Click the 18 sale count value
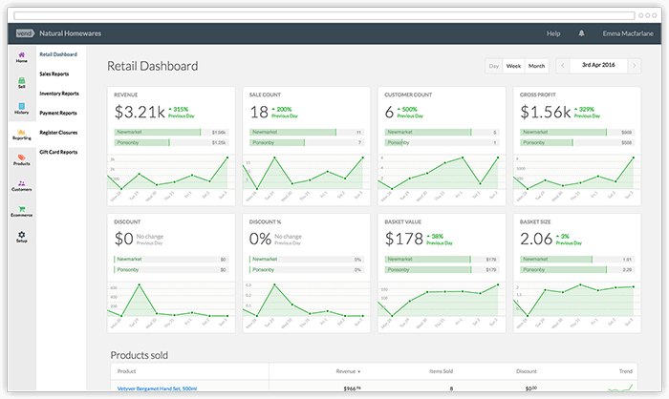Viewport: 669px width, 399px height. click(259, 112)
